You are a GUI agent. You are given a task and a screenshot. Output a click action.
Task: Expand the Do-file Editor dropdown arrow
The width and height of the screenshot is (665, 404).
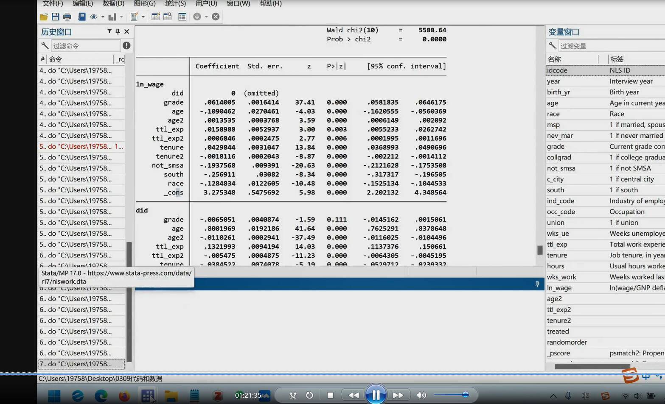[143, 17]
